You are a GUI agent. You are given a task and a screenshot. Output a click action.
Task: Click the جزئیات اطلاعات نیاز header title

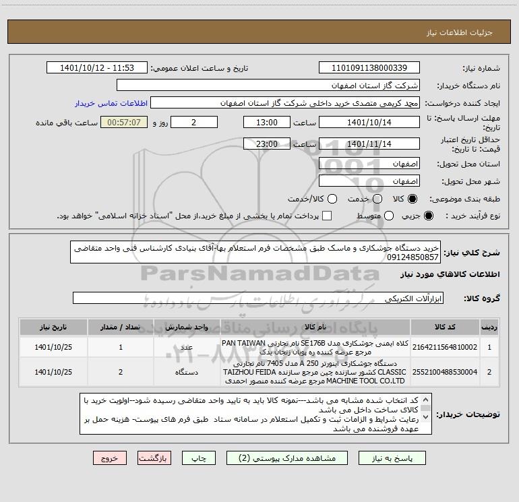460,32
